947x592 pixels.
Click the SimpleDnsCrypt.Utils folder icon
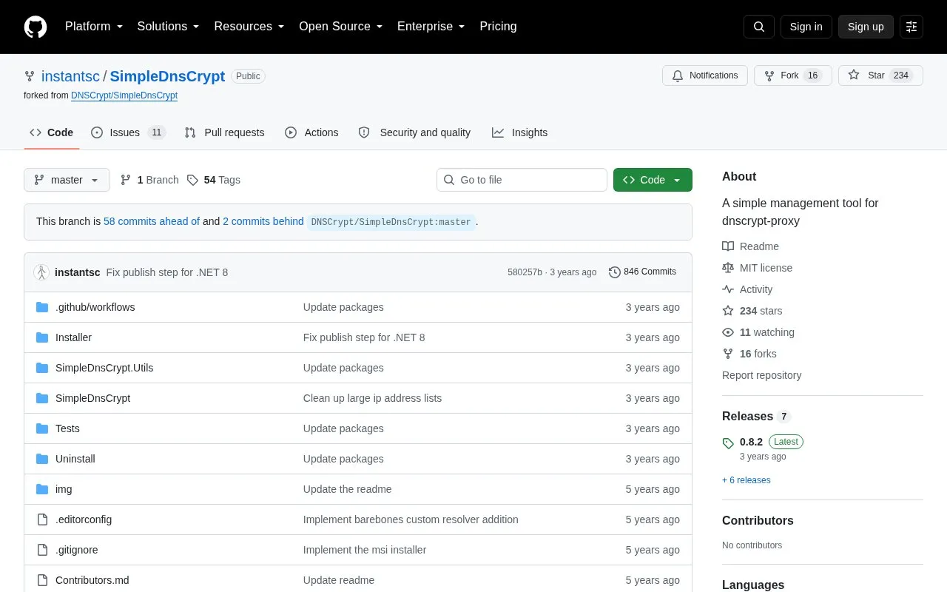click(x=42, y=368)
